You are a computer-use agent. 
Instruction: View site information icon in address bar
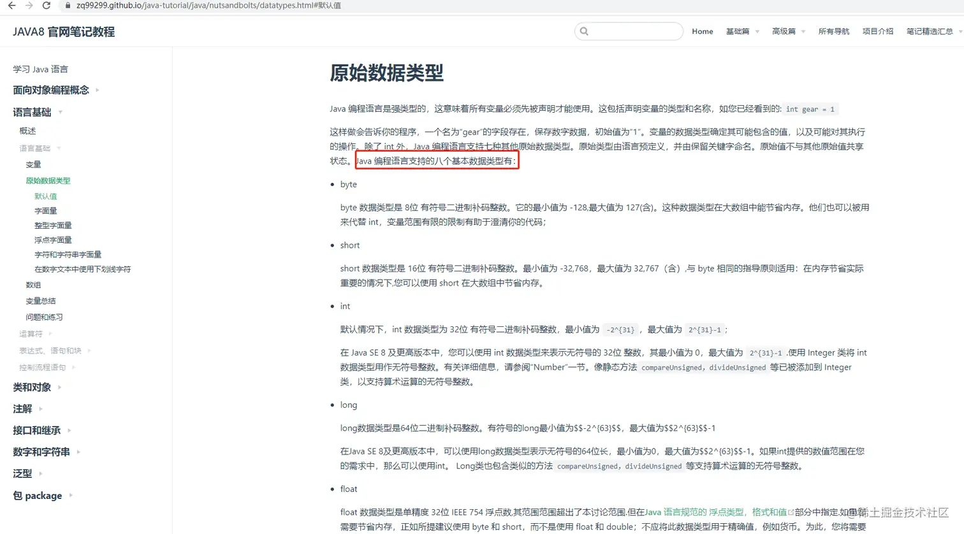pyautogui.click(x=67, y=5)
